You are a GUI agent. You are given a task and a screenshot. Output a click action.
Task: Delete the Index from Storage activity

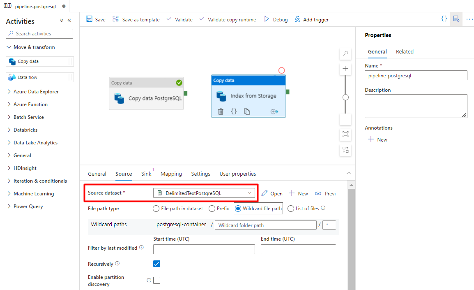[x=221, y=112]
